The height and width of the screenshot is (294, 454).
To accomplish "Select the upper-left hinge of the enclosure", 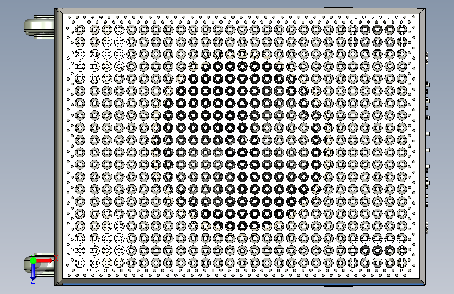I will pos(40,27).
